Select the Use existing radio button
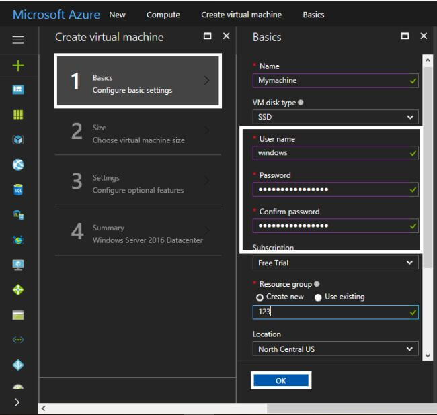 pyautogui.click(x=318, y=297)
